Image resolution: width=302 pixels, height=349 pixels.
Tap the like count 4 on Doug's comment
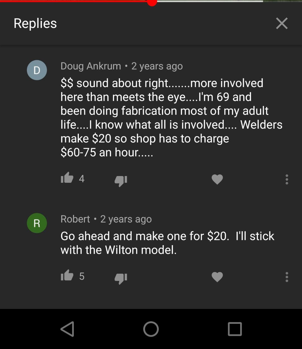82,179
